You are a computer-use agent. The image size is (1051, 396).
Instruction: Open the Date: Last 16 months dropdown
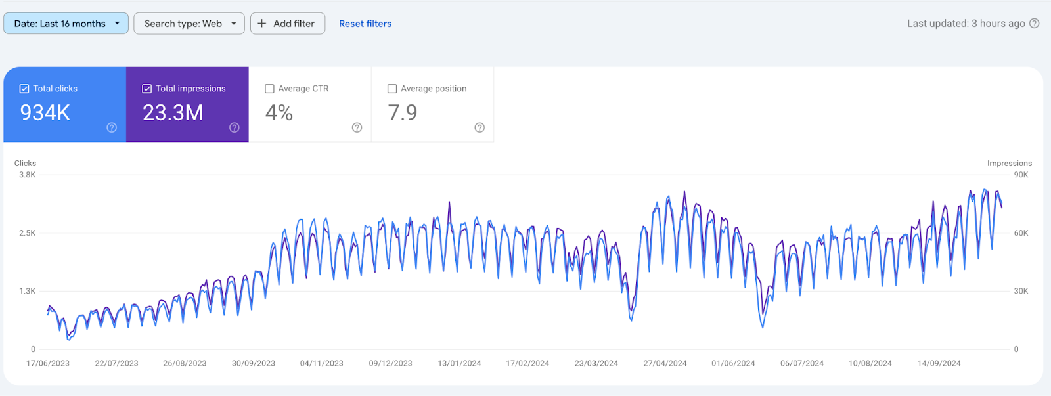coord(60,24)
